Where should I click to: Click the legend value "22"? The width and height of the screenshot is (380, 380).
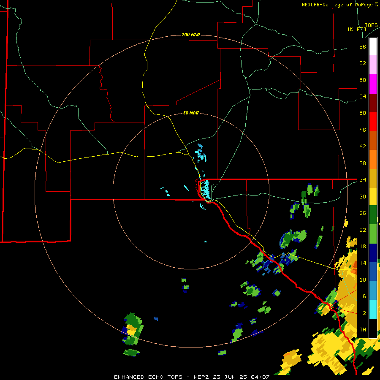pyautogui.click(x=363, y=230)
